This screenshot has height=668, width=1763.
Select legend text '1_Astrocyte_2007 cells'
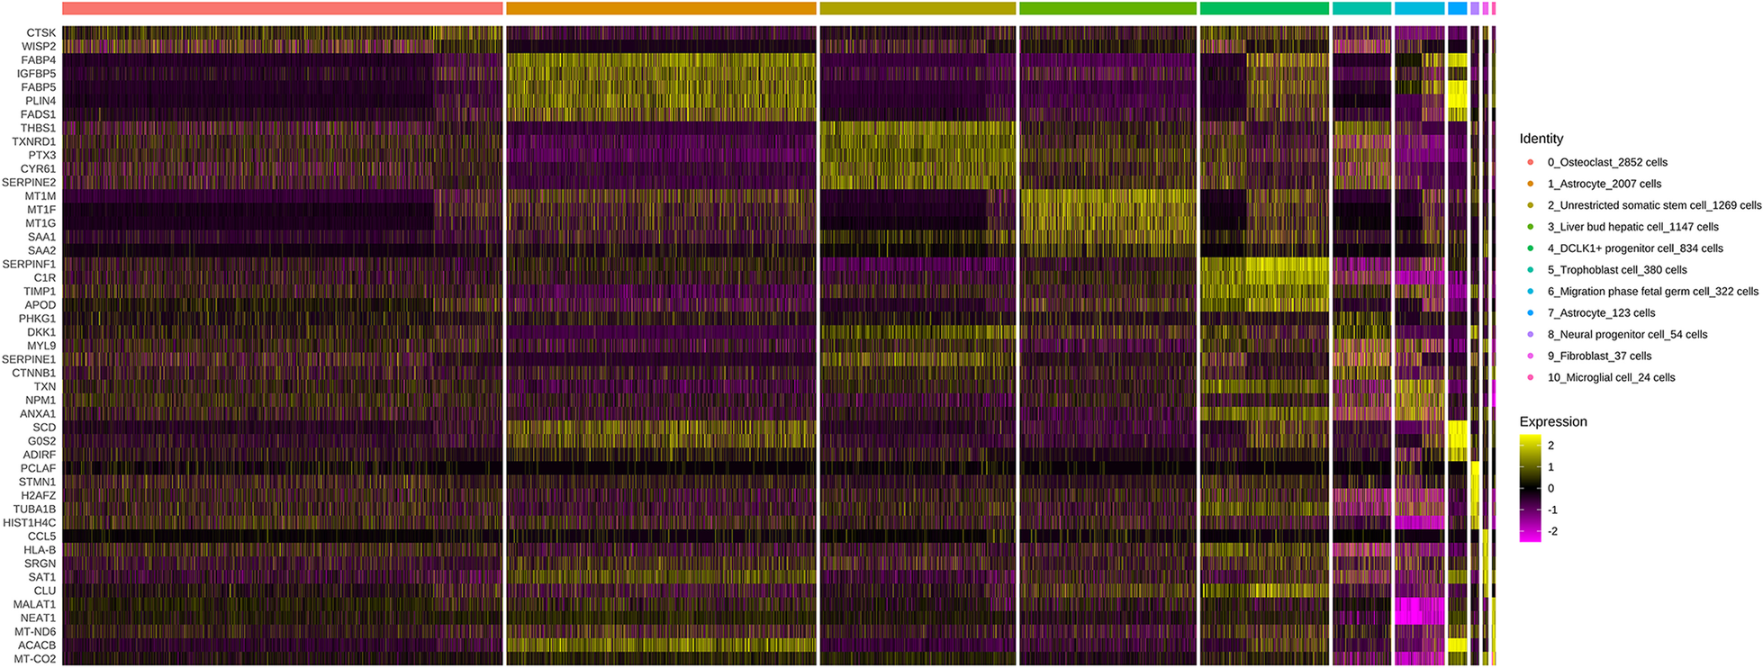1605,184
